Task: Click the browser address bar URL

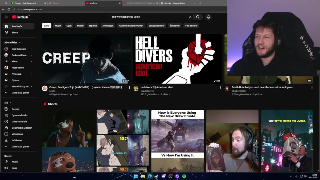Action: tap(29, 9)
